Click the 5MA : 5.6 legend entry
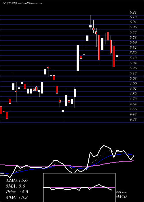 coord(16,186)
